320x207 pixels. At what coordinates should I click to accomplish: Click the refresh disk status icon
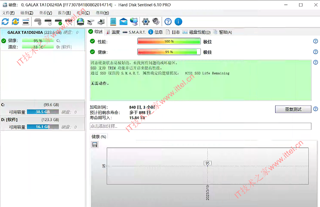(x=5, y=22)
